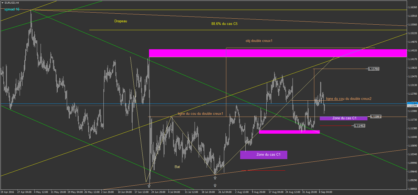The width and height of the screenshot is (418, 195).
Task: Click the "17 Jun 12:00" time axis label
Action: tap(142, 192)
